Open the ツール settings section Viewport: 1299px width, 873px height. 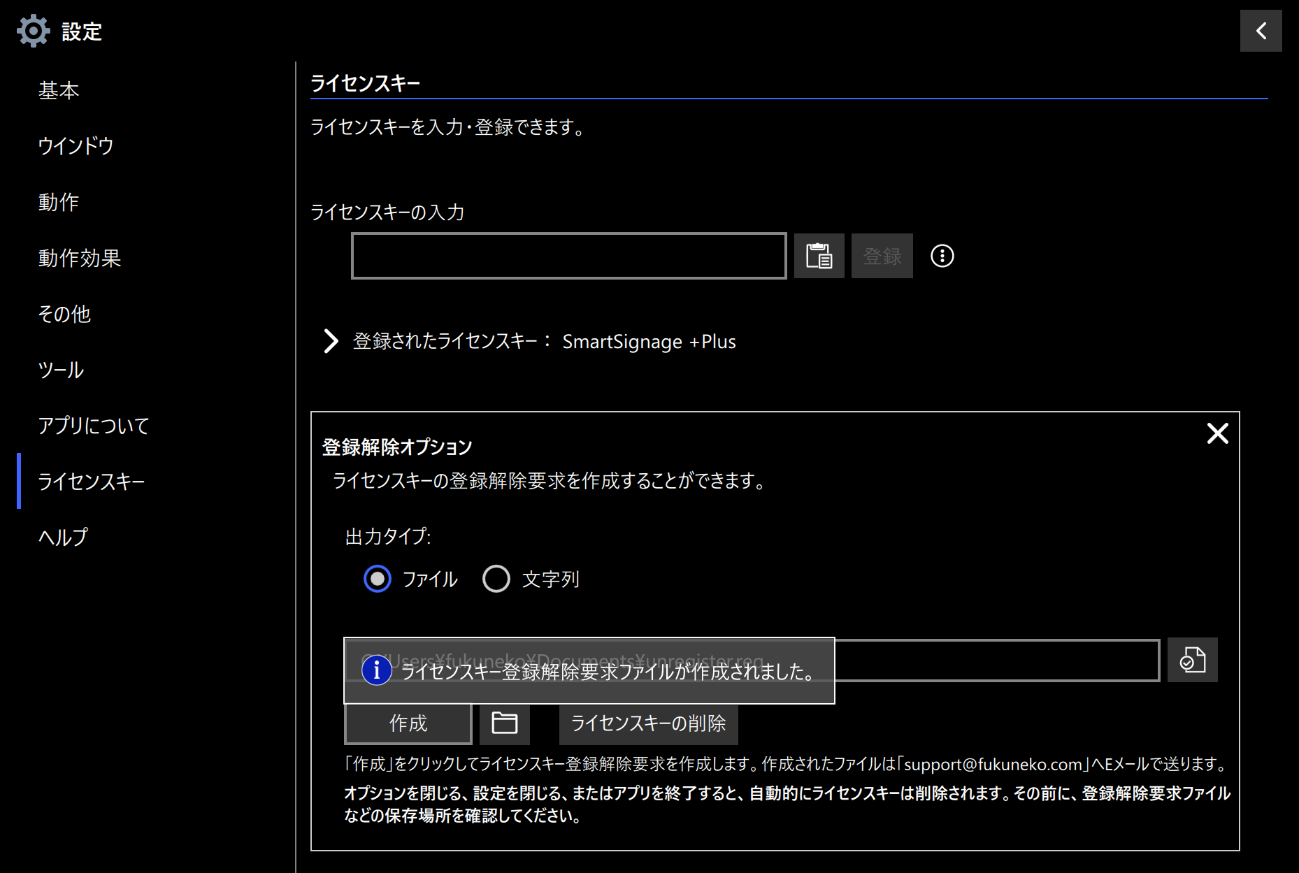click(61, 370)
